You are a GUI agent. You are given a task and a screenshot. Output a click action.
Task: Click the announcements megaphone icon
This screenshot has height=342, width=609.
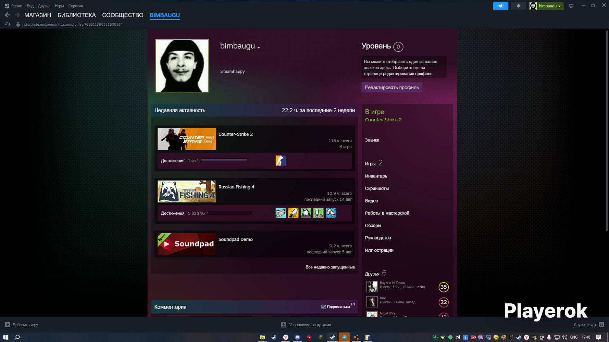tap(500, 6)
